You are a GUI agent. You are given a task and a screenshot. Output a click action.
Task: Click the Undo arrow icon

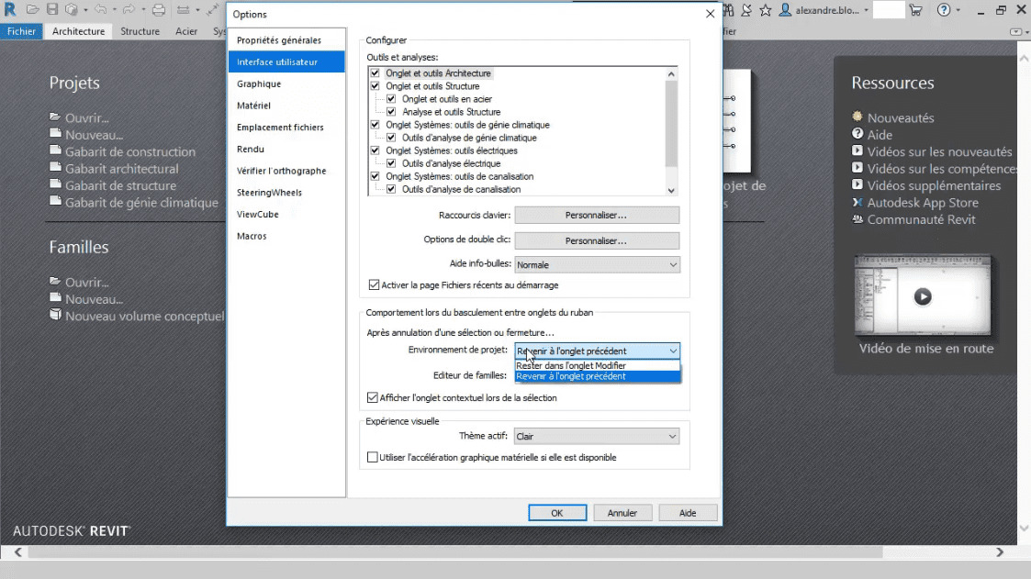click(100, 10)
